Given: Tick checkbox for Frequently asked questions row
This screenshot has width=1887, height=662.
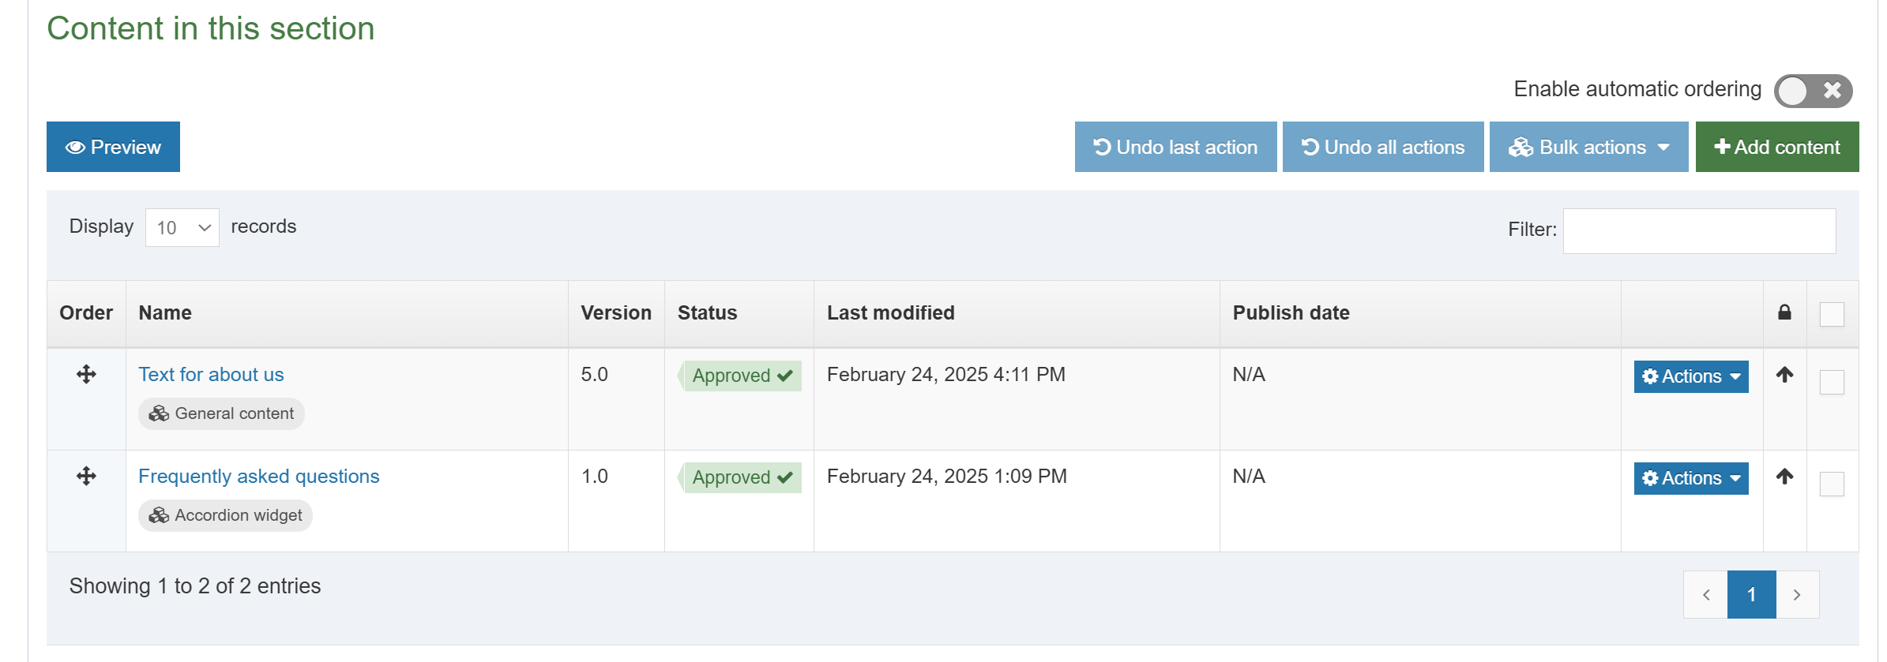Looking at the screenshot, I should click(x=1832, y=484).
